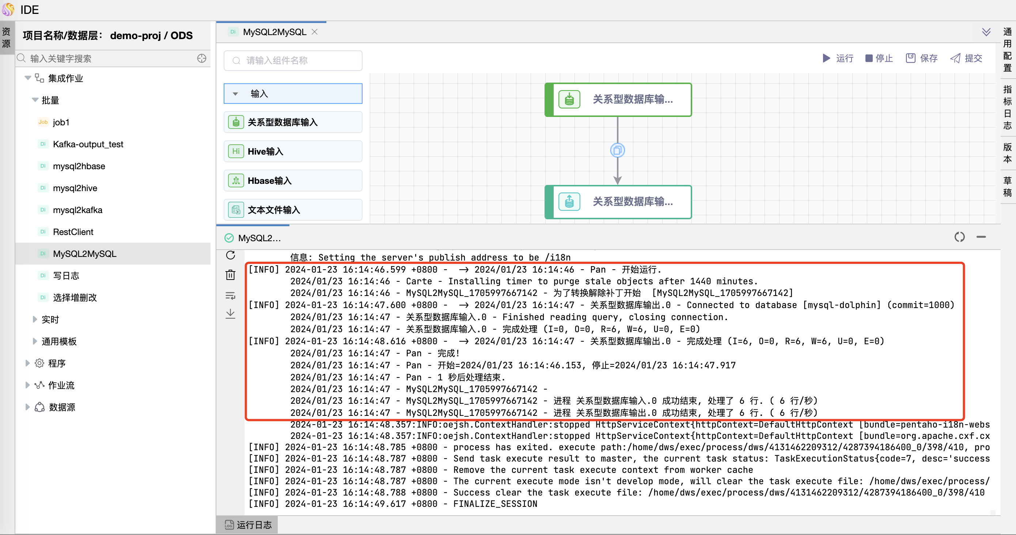Toggle scroll-to-bottom in log panel
The image size is (1016, 535).
[230, 314]
